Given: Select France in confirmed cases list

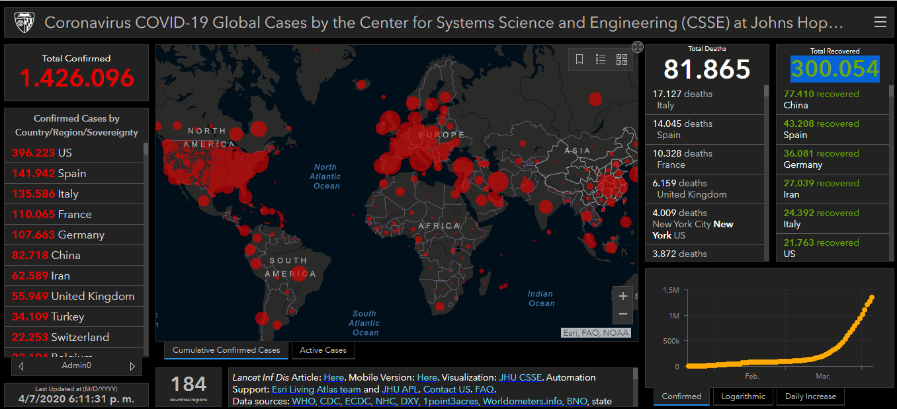Looking at the screenshot, I should tap(74, 214).
